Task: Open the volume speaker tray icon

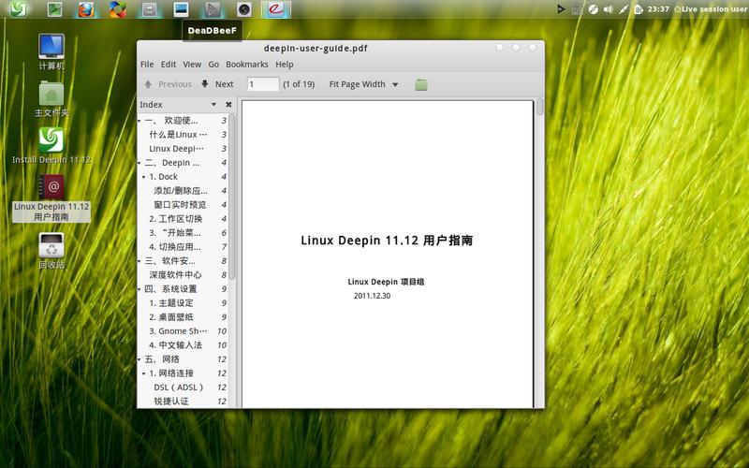Action: (608, 9)
